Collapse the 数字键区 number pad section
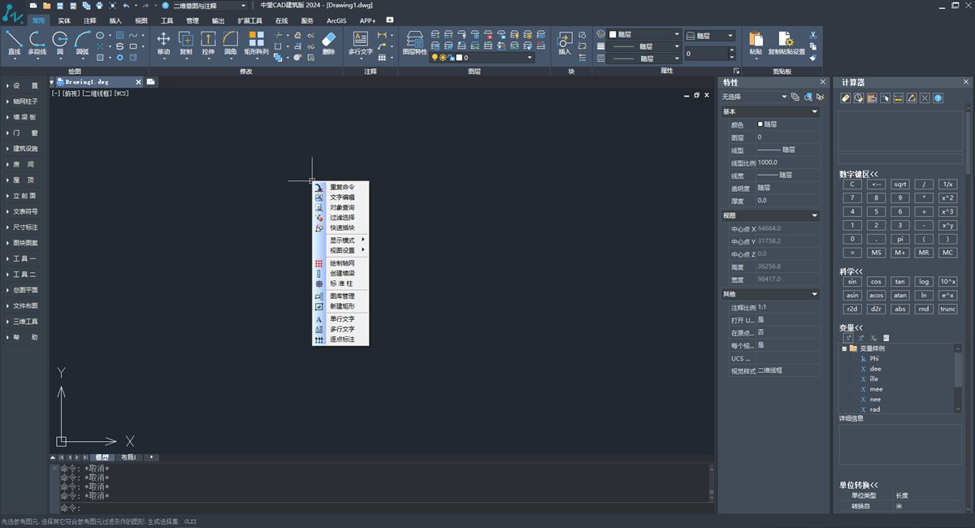 coord(858,174)
